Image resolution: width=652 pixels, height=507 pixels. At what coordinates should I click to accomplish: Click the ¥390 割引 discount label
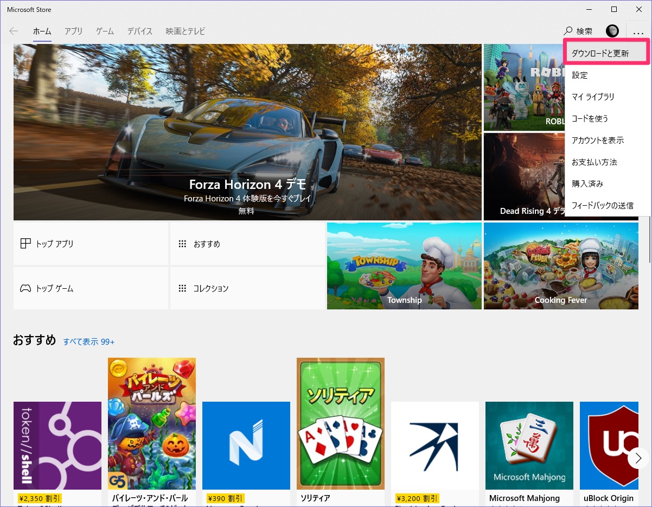pyautogui.click(x=225, y=498)
